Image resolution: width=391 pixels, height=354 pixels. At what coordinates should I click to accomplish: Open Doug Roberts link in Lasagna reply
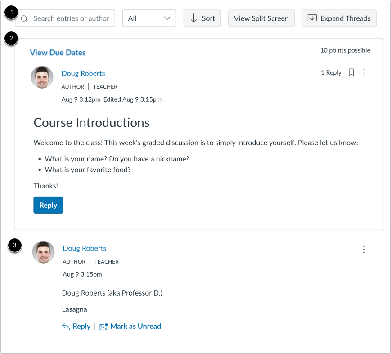(85, 248)
